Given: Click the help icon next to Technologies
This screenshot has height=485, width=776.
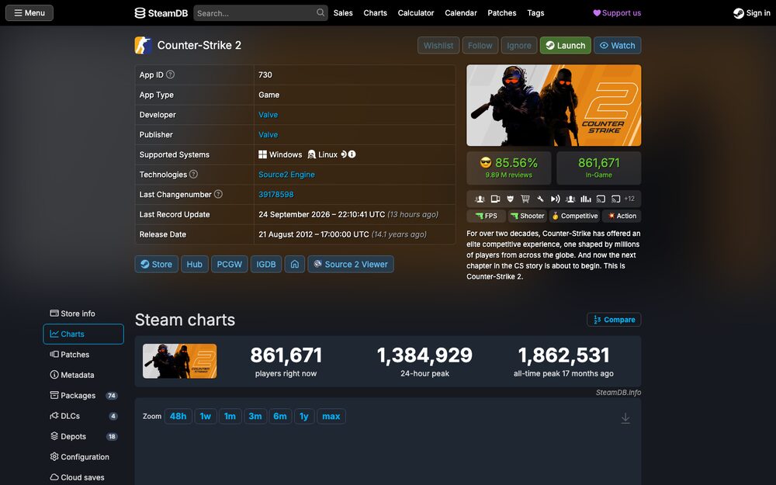Looking at the screenshot, I should click(193, 174).
